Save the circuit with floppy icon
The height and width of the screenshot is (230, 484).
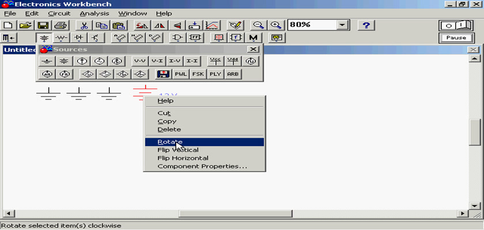coord(43,25)
